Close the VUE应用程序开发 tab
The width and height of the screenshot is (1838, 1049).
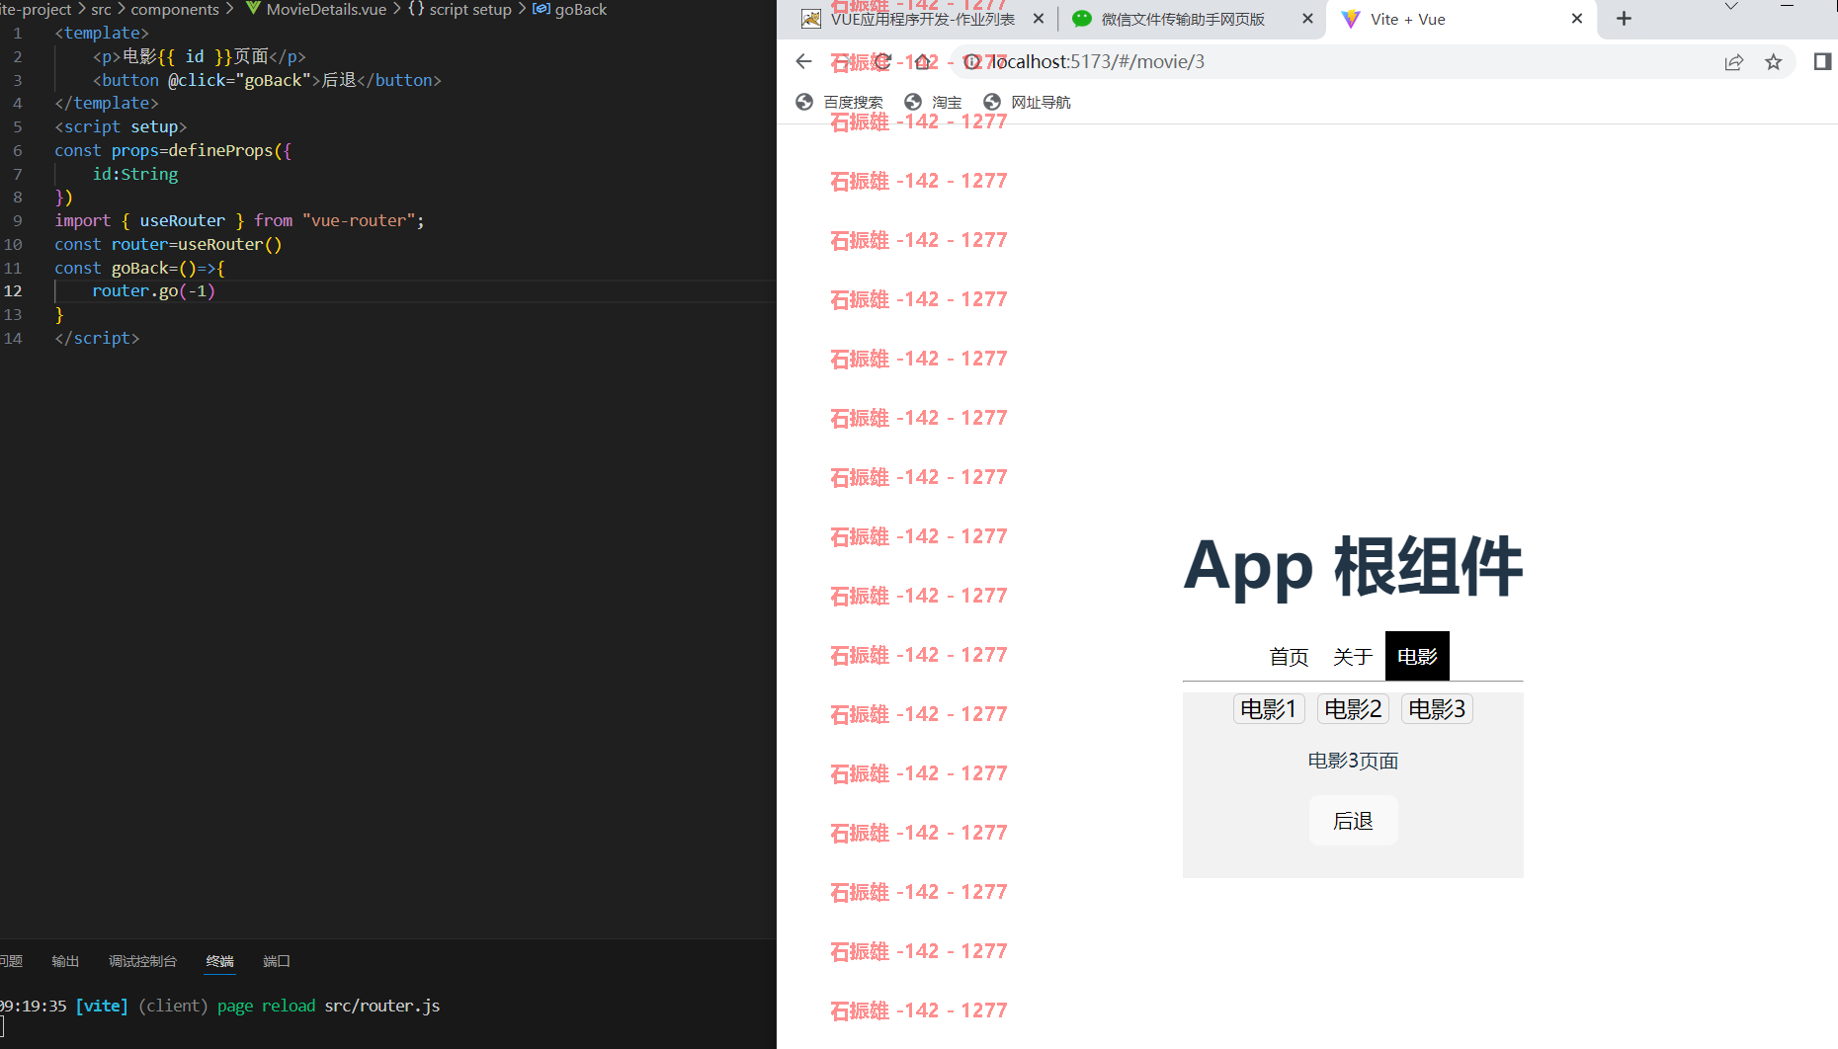tap(1039, 19)
